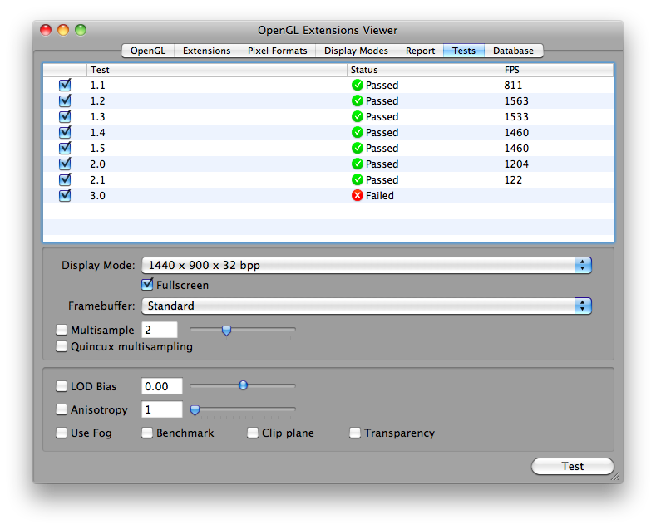Viewport: 656px width, 529px height.
Task: Open the Database tab
Action: (x=514, y=51)
